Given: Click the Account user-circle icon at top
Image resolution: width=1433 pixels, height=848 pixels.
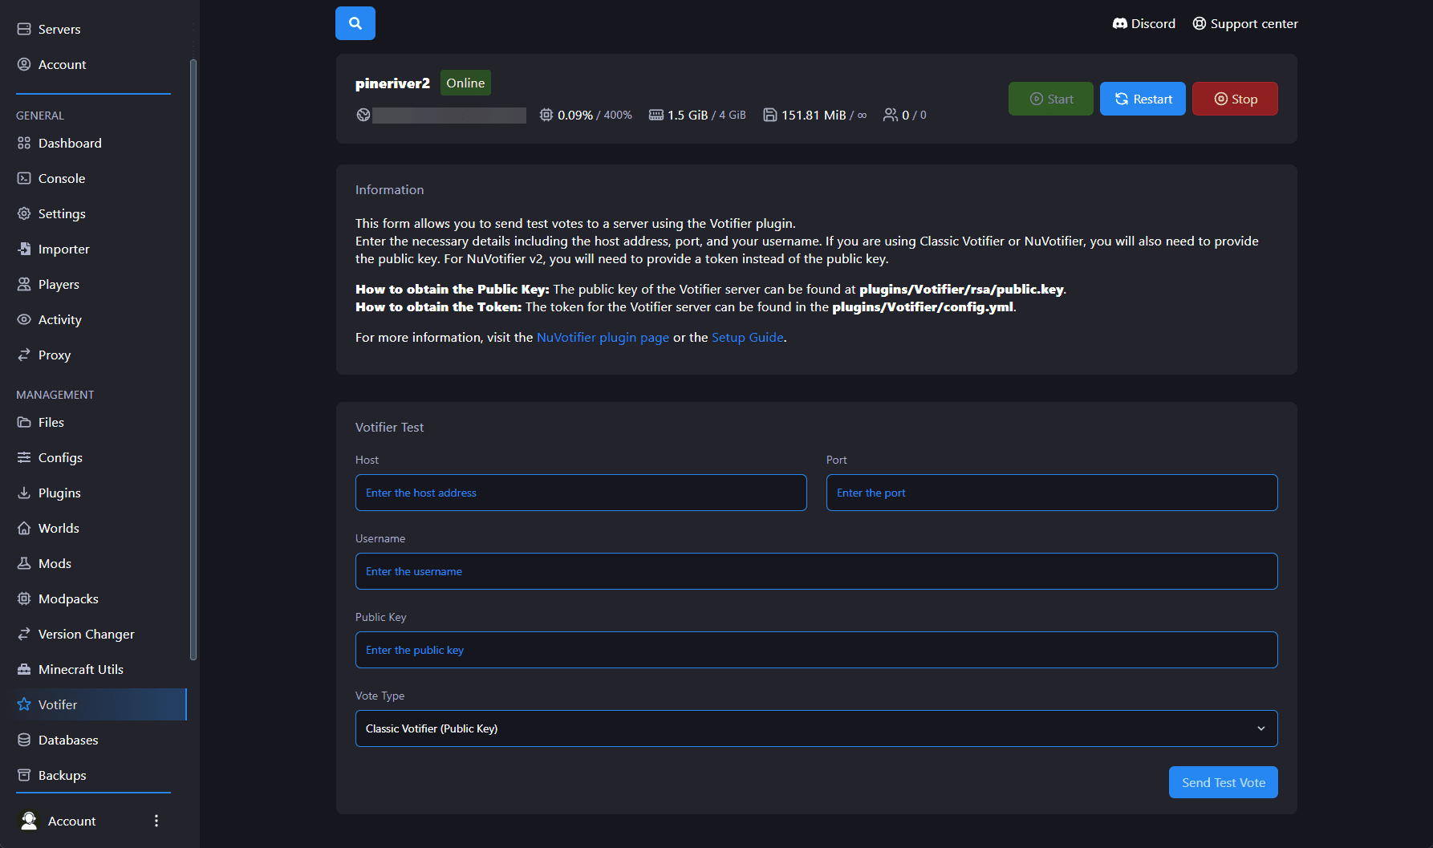Looking at the screenshot, I should [24, 64].
